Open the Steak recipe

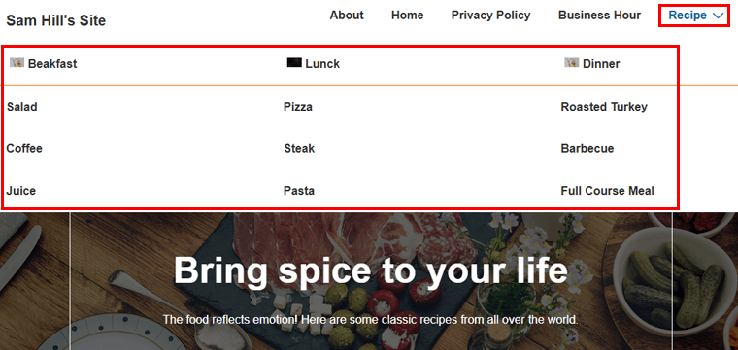pyautogui.click(x=299, y=149)
